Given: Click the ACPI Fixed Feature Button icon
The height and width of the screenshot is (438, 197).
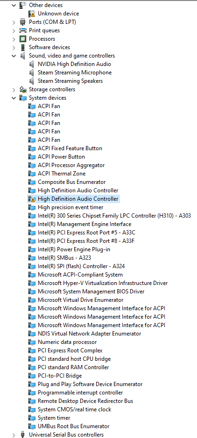Looking at the screenshot, I should [32, 148].
